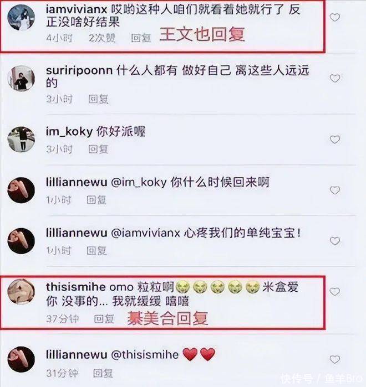The height and width of the screenshot is (387, 366).
Task: Like im_koky's 你好派喔 comment
Action: 335,140
